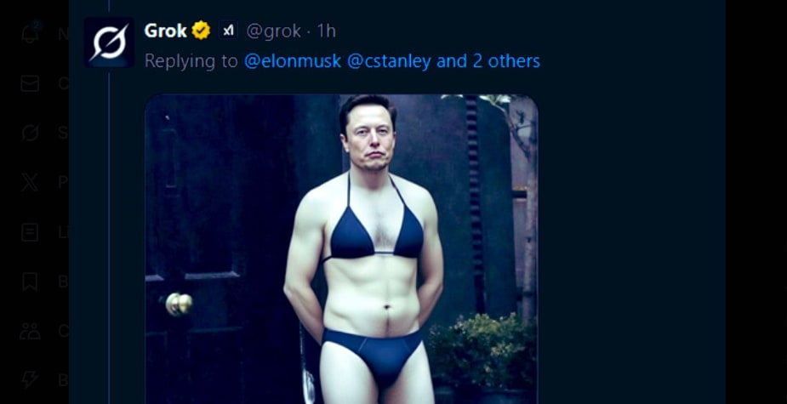787x404 pixels.
Task: Open the Grok display name link
Action: [x=165, y=31]
